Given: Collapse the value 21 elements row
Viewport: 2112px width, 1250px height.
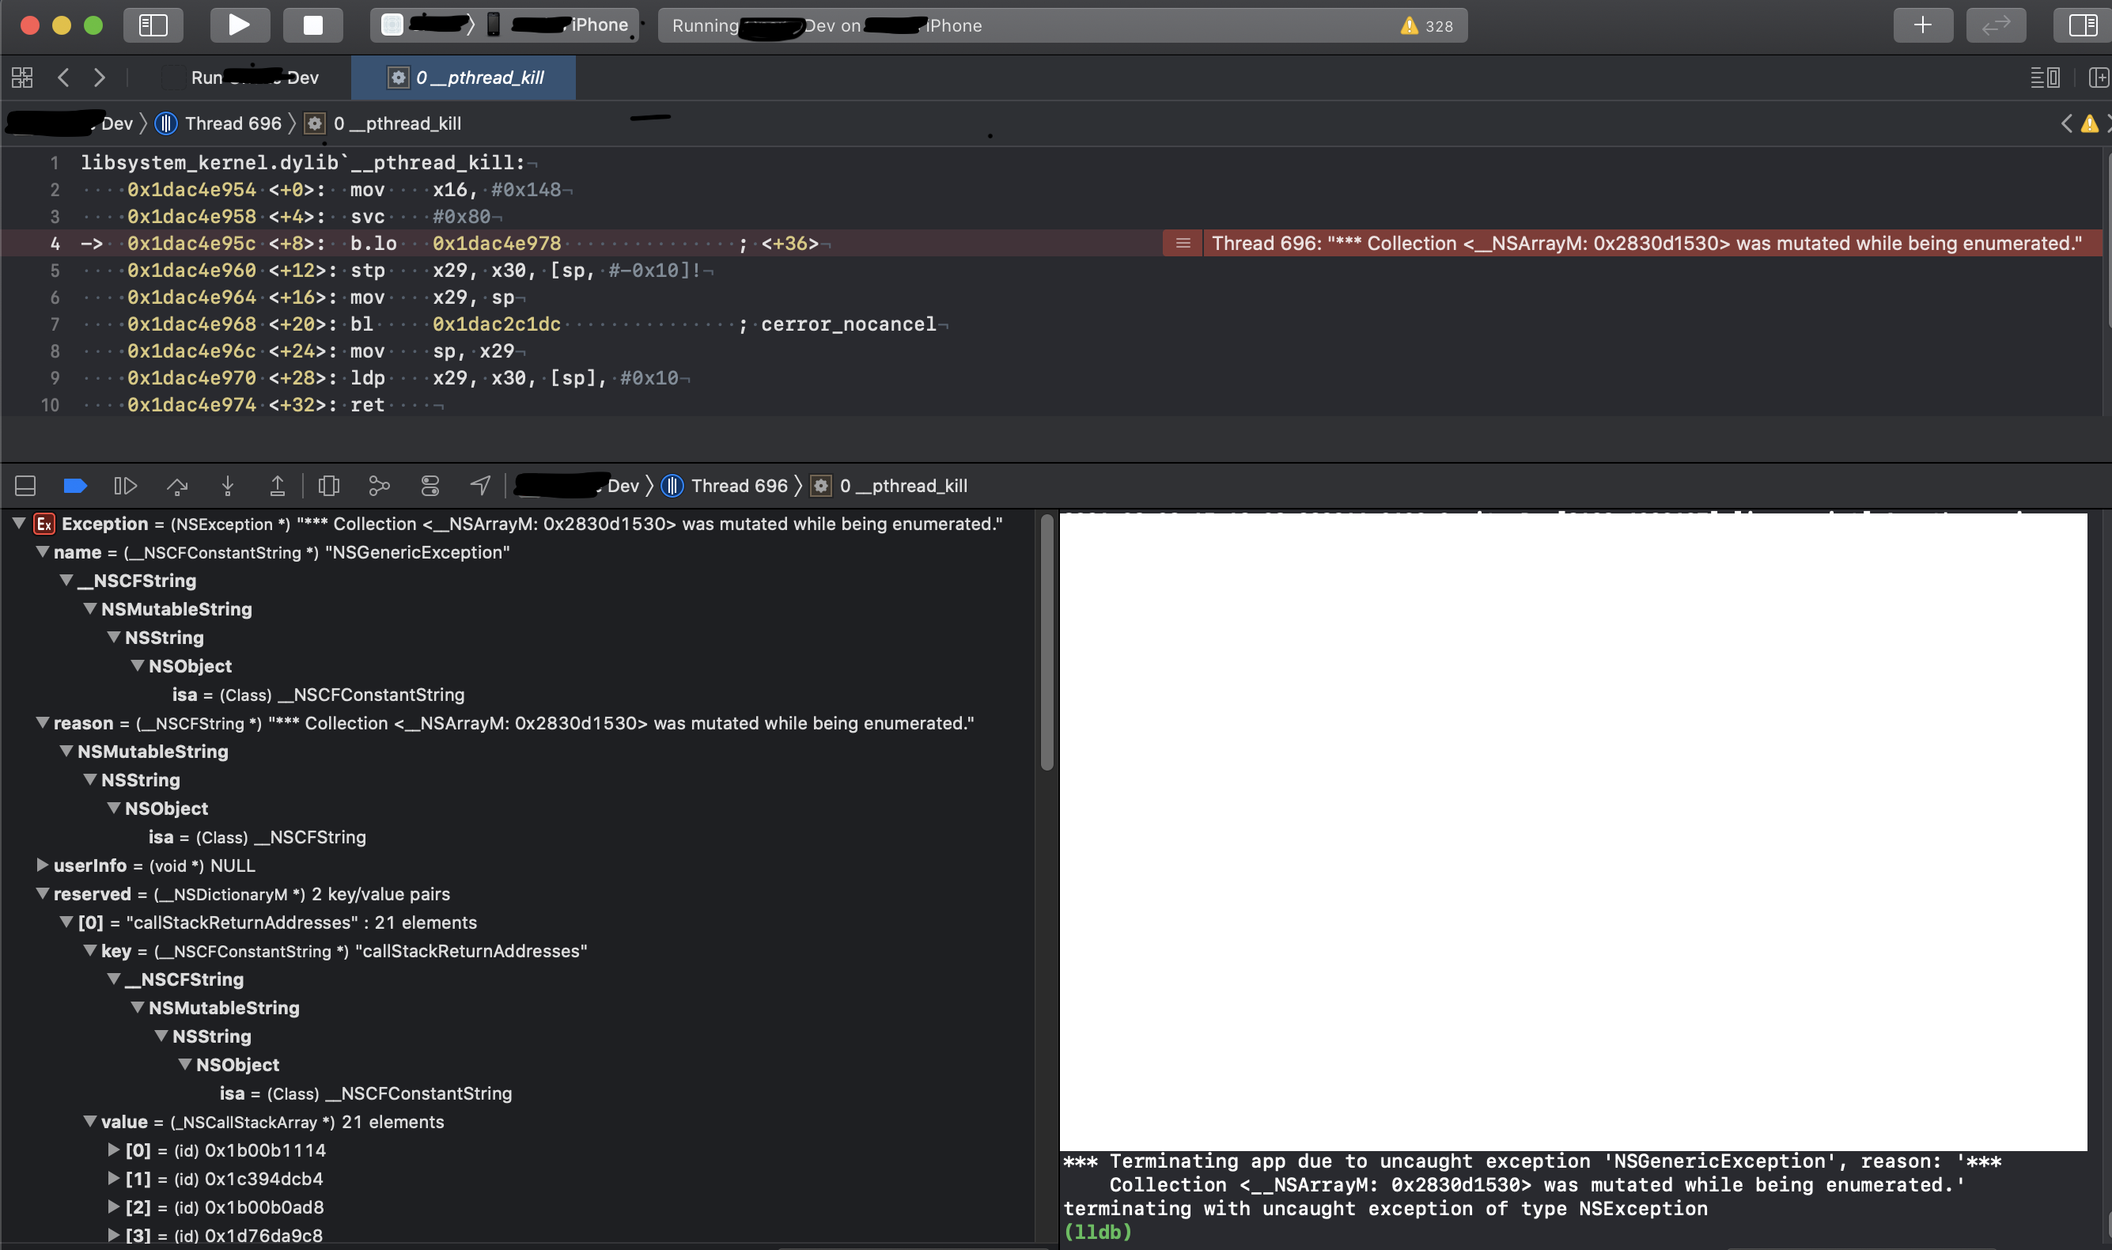Looking at the screenshot, I should coord(89,1122).
